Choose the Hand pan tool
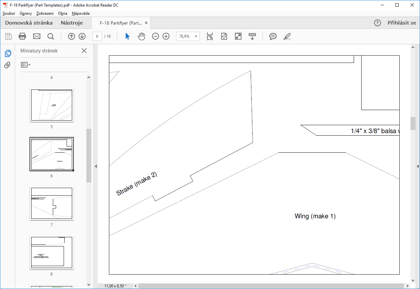This screenshot has height=289, width=420. pyautogui.click(x=141, y=36)
